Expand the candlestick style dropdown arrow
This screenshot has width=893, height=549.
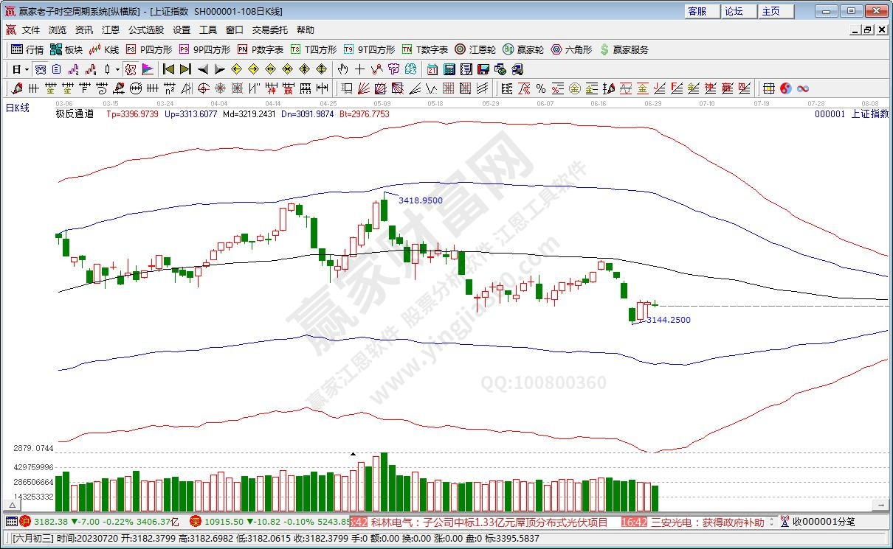pyautogui.click(x=117, y=69)
